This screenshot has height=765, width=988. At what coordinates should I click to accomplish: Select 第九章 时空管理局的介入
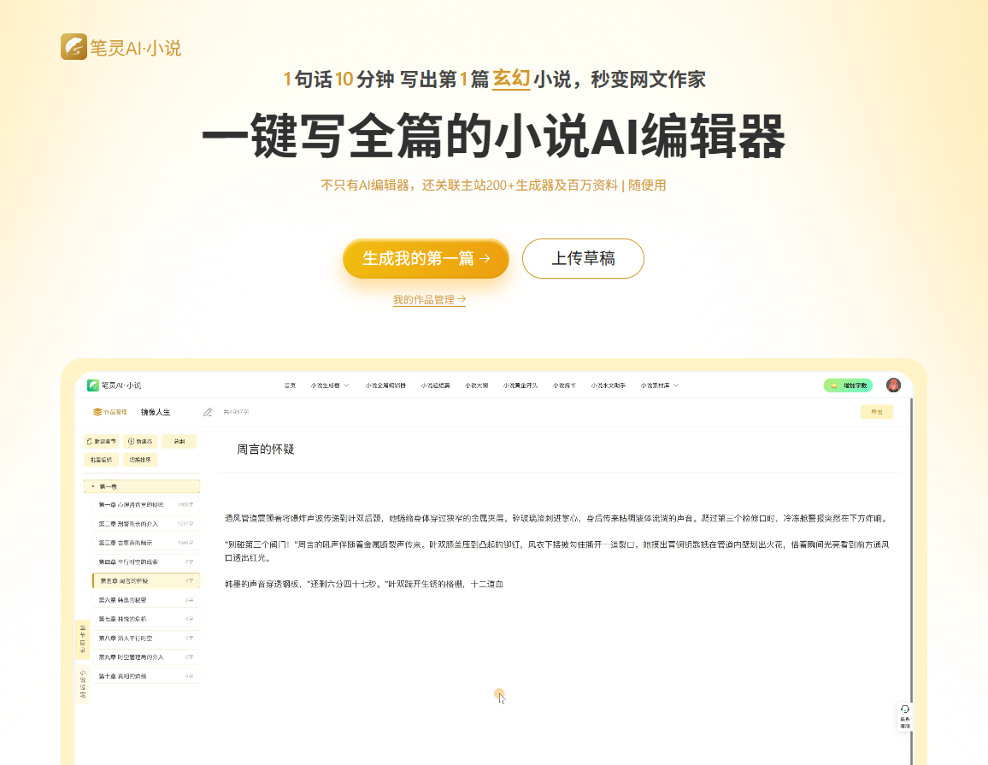tap(146, 657)
